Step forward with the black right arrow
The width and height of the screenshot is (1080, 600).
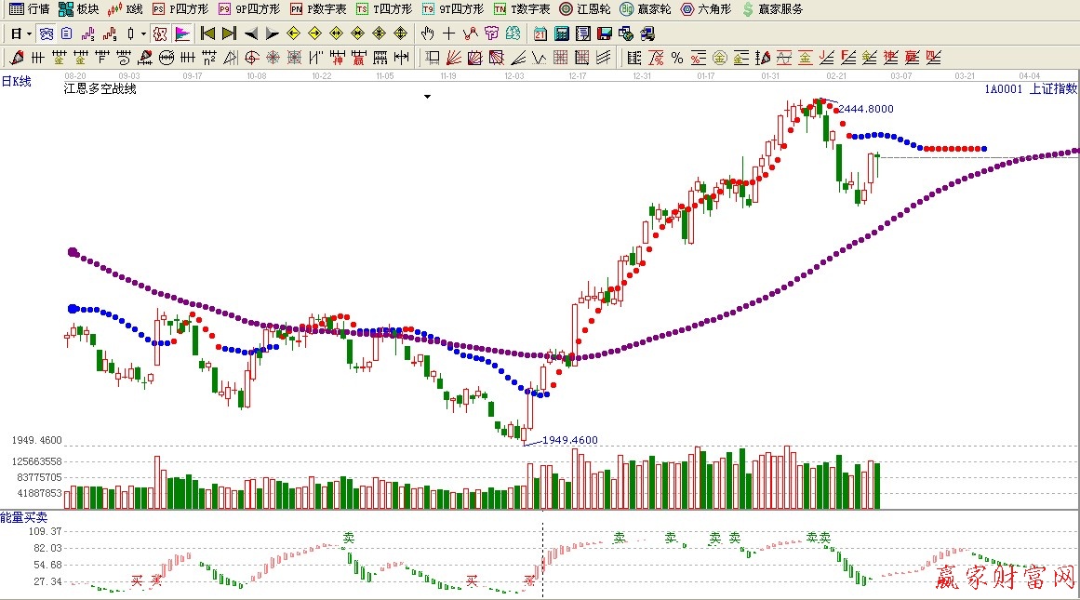click(x=272, y=33)
